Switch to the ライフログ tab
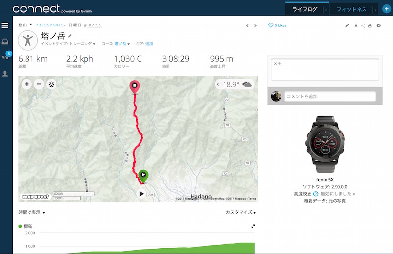393x254 pixels. 305,9
